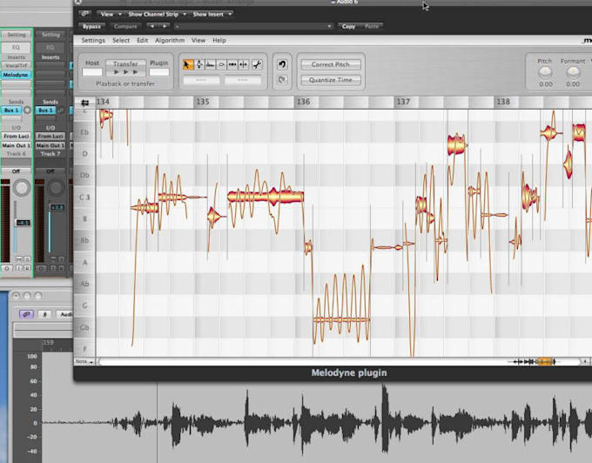The width and height of the screenshot is (592, 463).
Task: Click the redo arrow icon
Action: click(x=282, y=80)
